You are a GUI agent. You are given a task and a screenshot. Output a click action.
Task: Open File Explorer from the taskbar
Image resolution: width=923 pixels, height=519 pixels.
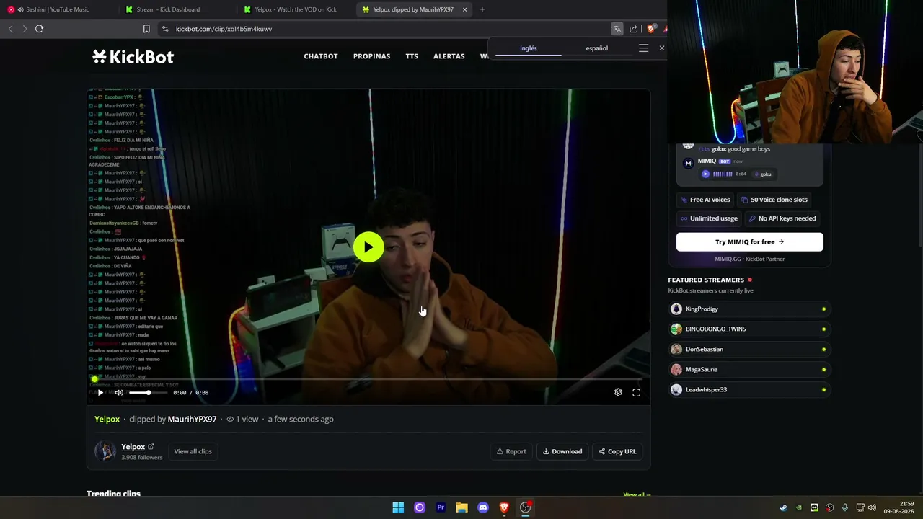[x=461, y=507]
